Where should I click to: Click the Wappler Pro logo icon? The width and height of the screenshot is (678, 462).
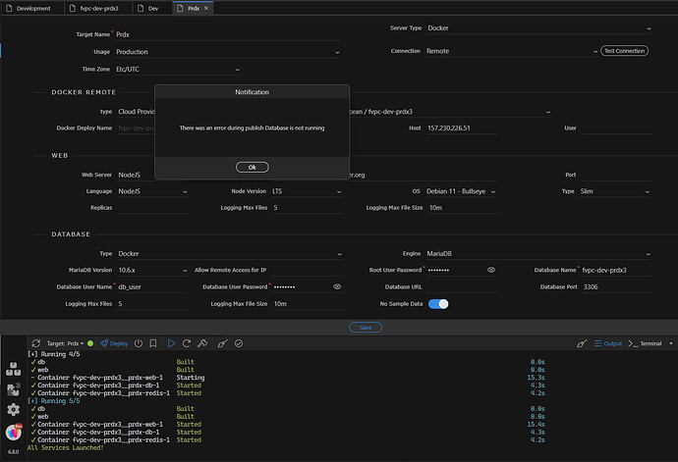(x=14, y=432)
